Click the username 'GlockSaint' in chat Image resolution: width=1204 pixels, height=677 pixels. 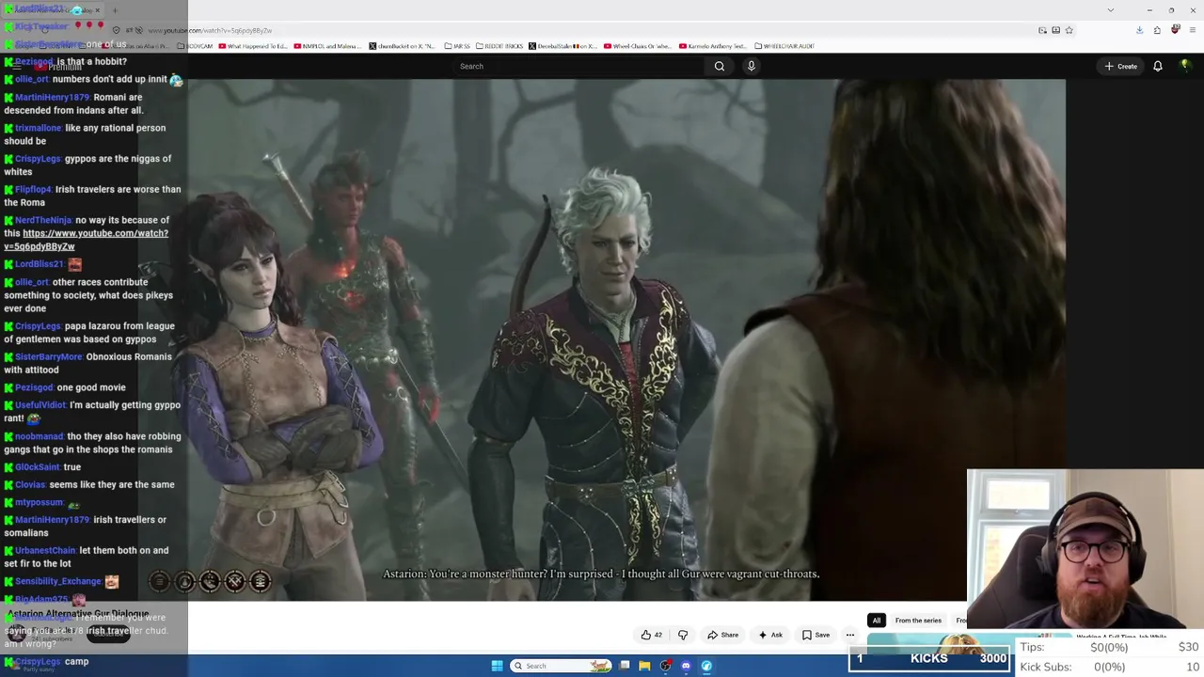(x=38, y=467)
